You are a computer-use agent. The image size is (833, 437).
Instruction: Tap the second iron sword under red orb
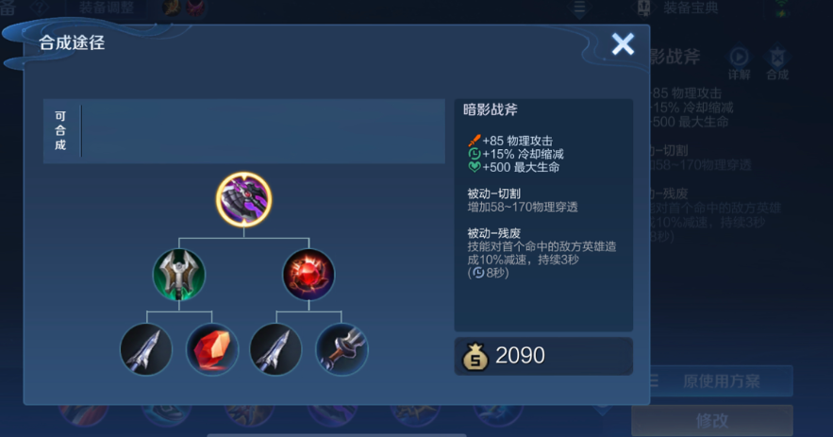click(275, 349)
